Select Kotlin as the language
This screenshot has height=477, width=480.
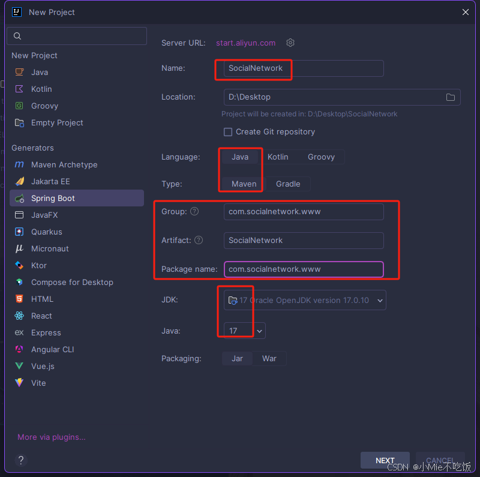point(278,157)
